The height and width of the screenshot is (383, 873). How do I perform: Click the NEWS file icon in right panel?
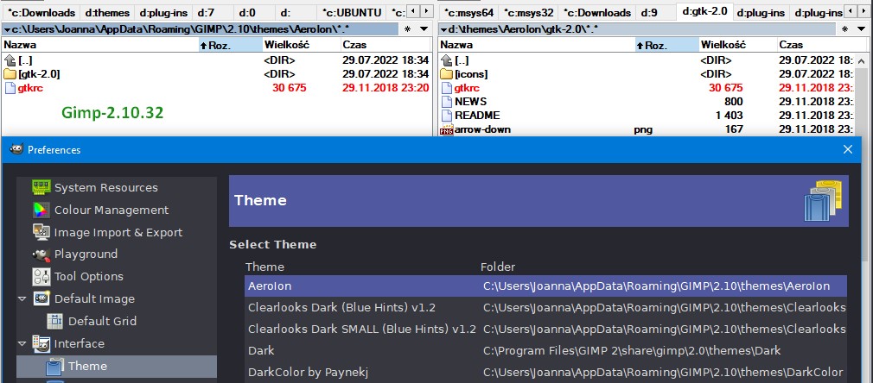click(x=447, y=102)
